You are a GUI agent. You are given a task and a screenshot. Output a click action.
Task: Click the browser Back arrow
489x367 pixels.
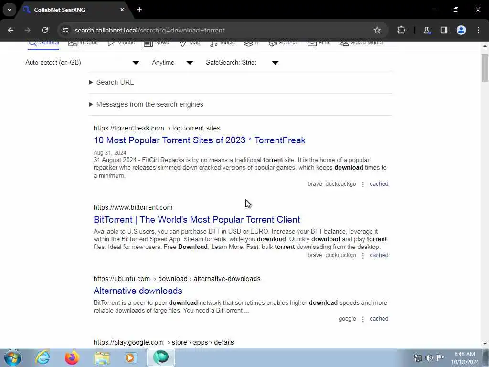(x=11, y=30)
